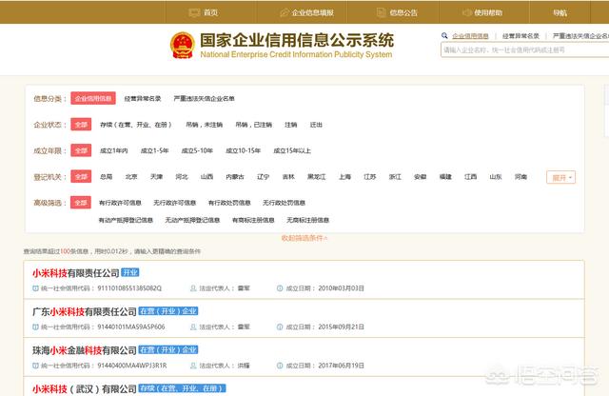This screenshot has height=396, width=609.
Task: Filter by 成立10-15年
Action: coord(244,150)
